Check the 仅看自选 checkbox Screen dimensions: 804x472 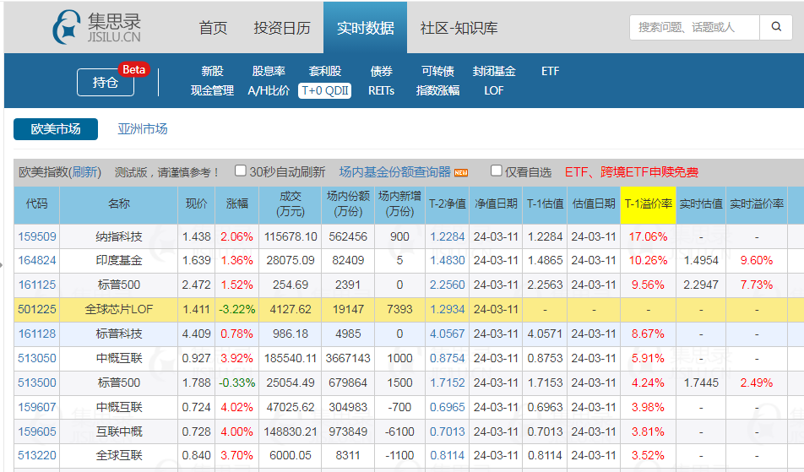tap(497, 171)
